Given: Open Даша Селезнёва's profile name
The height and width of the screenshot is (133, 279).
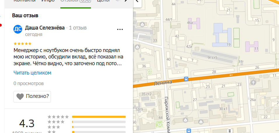Looking at the screenshot, I should pos(45,28).
